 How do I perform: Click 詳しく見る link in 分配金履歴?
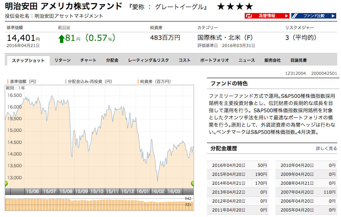(x=326, y=148)
